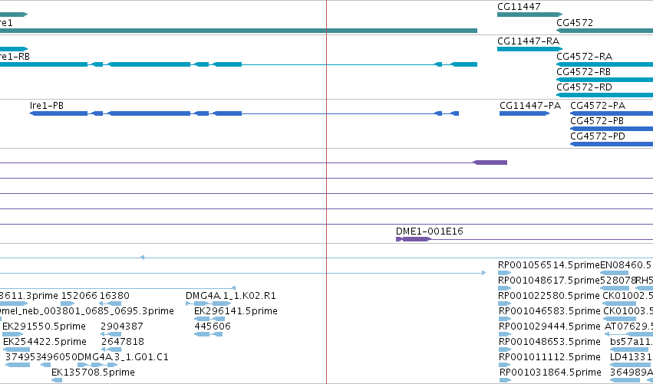Select the EK135708.5prime label
653x384 pixels.
click(94, 372)
